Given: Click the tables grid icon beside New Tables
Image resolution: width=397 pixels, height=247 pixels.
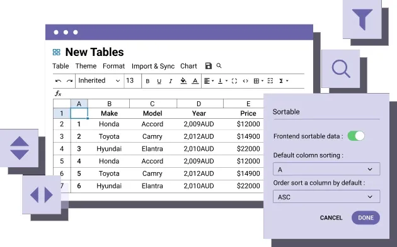Looking at the screenshot, I should (57, 52).
